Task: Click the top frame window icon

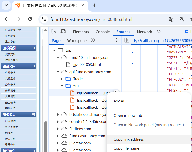Action: pos(60,50)
